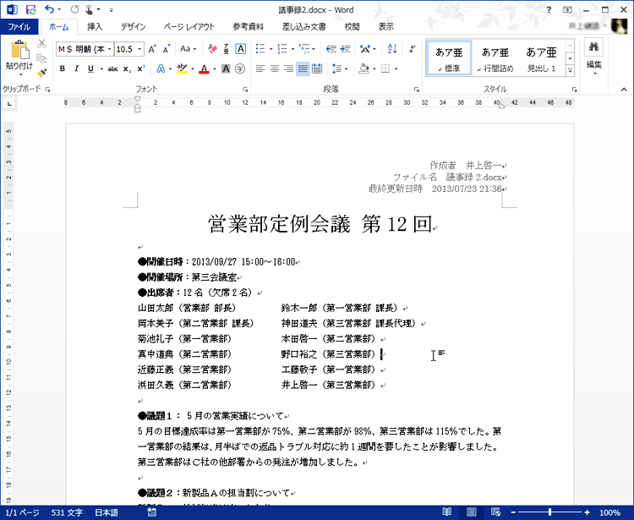This screenshot has height=520, width=634.
Task: Click the 1/1 ページ page indicator
Action: point(22,512)
